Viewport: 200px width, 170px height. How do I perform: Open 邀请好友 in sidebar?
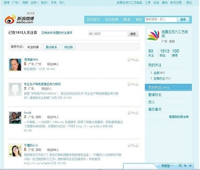(155, 95)
